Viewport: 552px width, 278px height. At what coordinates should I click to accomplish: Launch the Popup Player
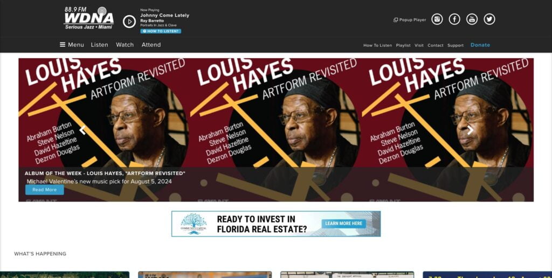click(x=410, y=20)
